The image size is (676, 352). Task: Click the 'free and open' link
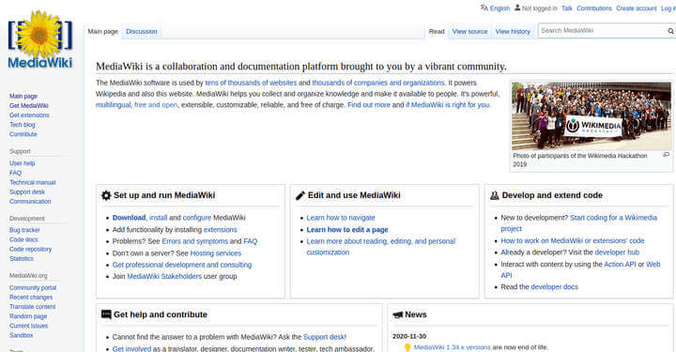coord(156,105)
